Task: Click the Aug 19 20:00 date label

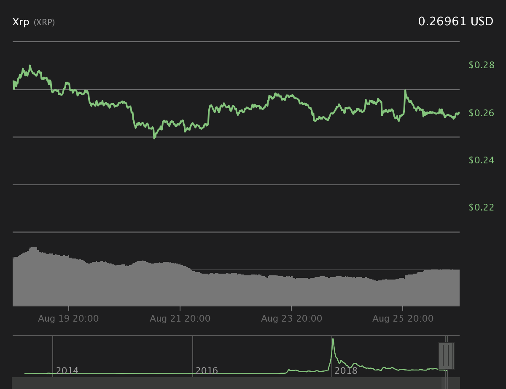Action: click(x=68, y=319)
